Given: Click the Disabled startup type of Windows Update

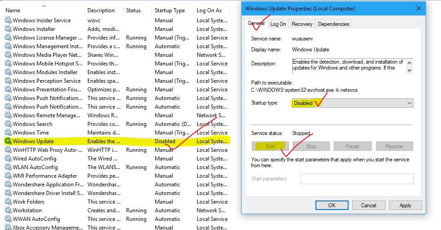Looking at the screenshot, I should pos(165,141).
